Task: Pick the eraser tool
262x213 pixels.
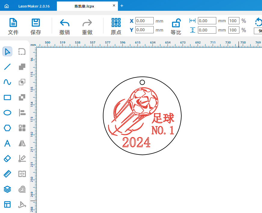Action: (x=8, y=158)
